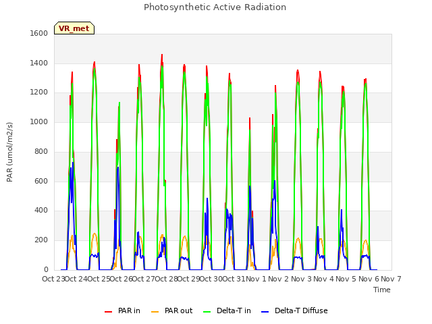This screenshot has width=432, height=324.
Task: Click the red PAR in legend swatch
Action: click(x=108, y=312)
